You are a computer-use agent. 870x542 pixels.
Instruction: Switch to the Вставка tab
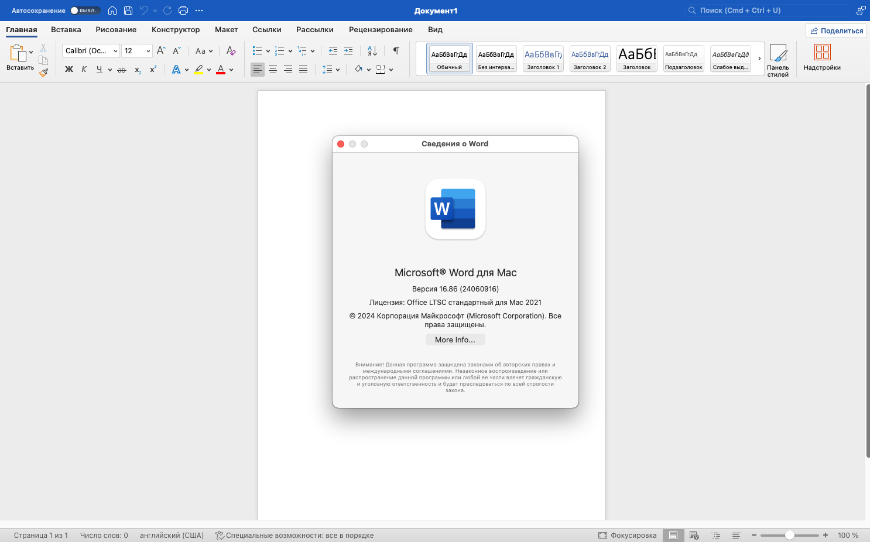click(x=66, y=30)
